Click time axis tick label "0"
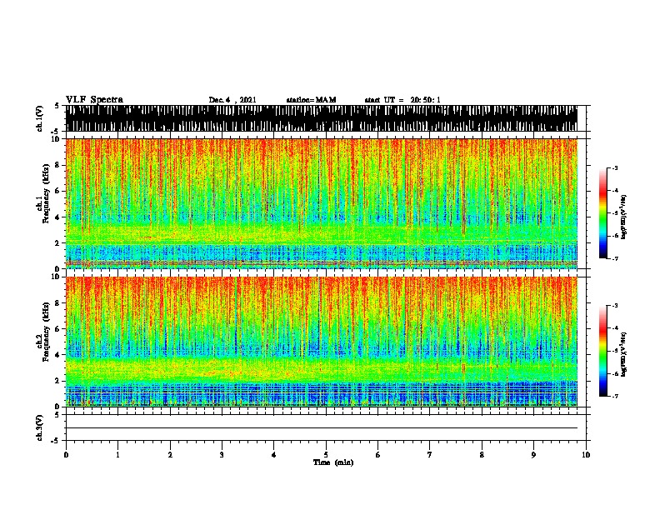Viewport: 660px width, 510px height. tap(66, 455)
